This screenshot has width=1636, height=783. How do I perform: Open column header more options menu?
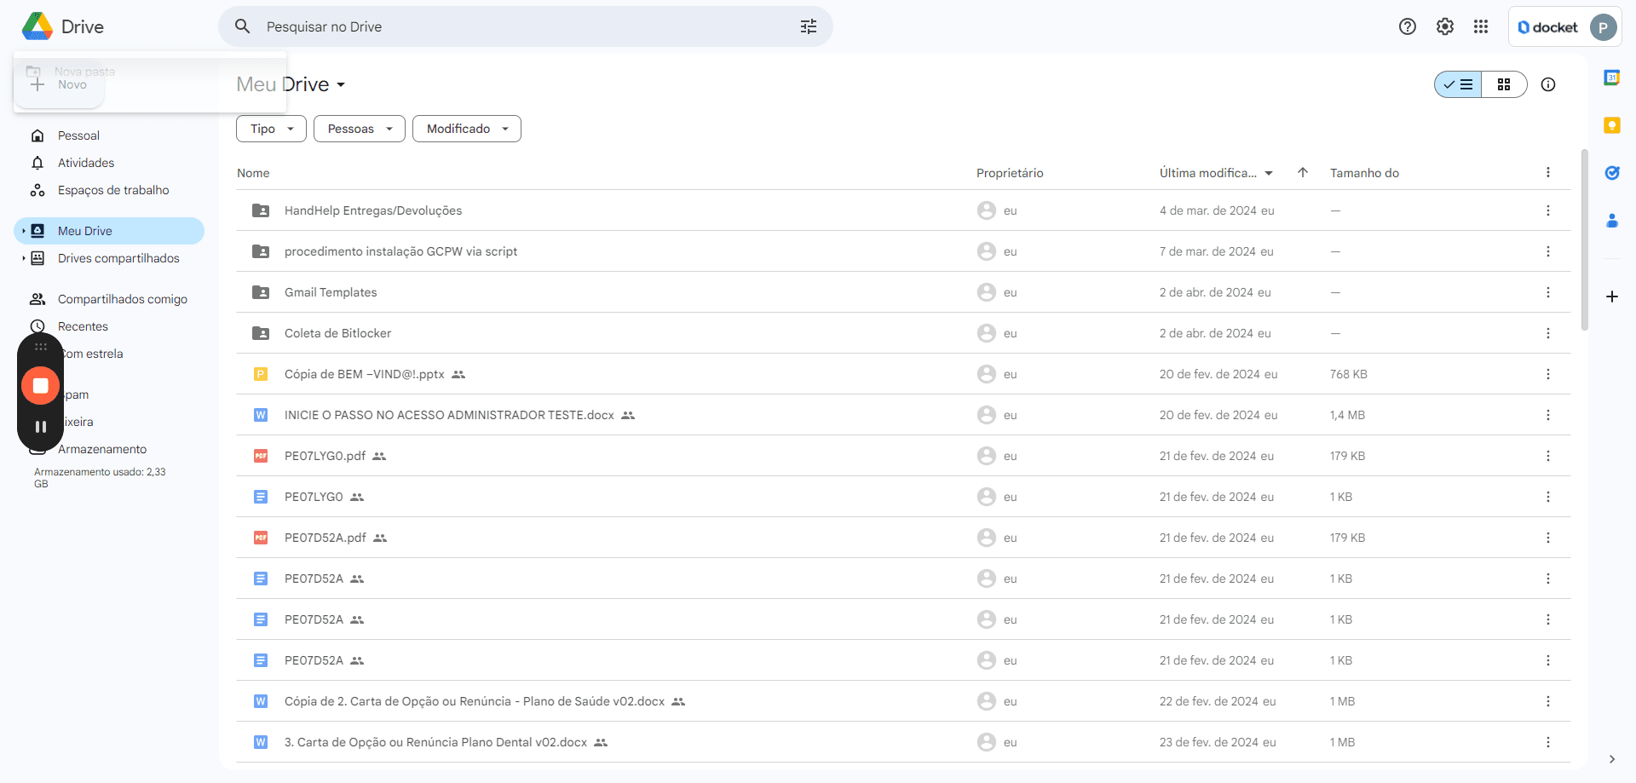(x=1548, y=172)
